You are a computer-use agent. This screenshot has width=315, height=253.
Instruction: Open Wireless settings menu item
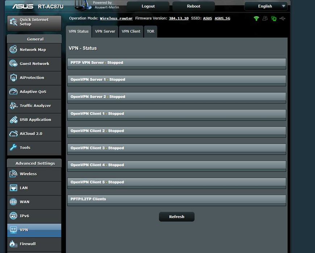click(34, 174)
